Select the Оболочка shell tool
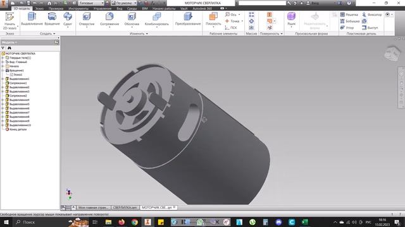Image resolution: width=405 pixels, height=227 pixels. [132, 20]
